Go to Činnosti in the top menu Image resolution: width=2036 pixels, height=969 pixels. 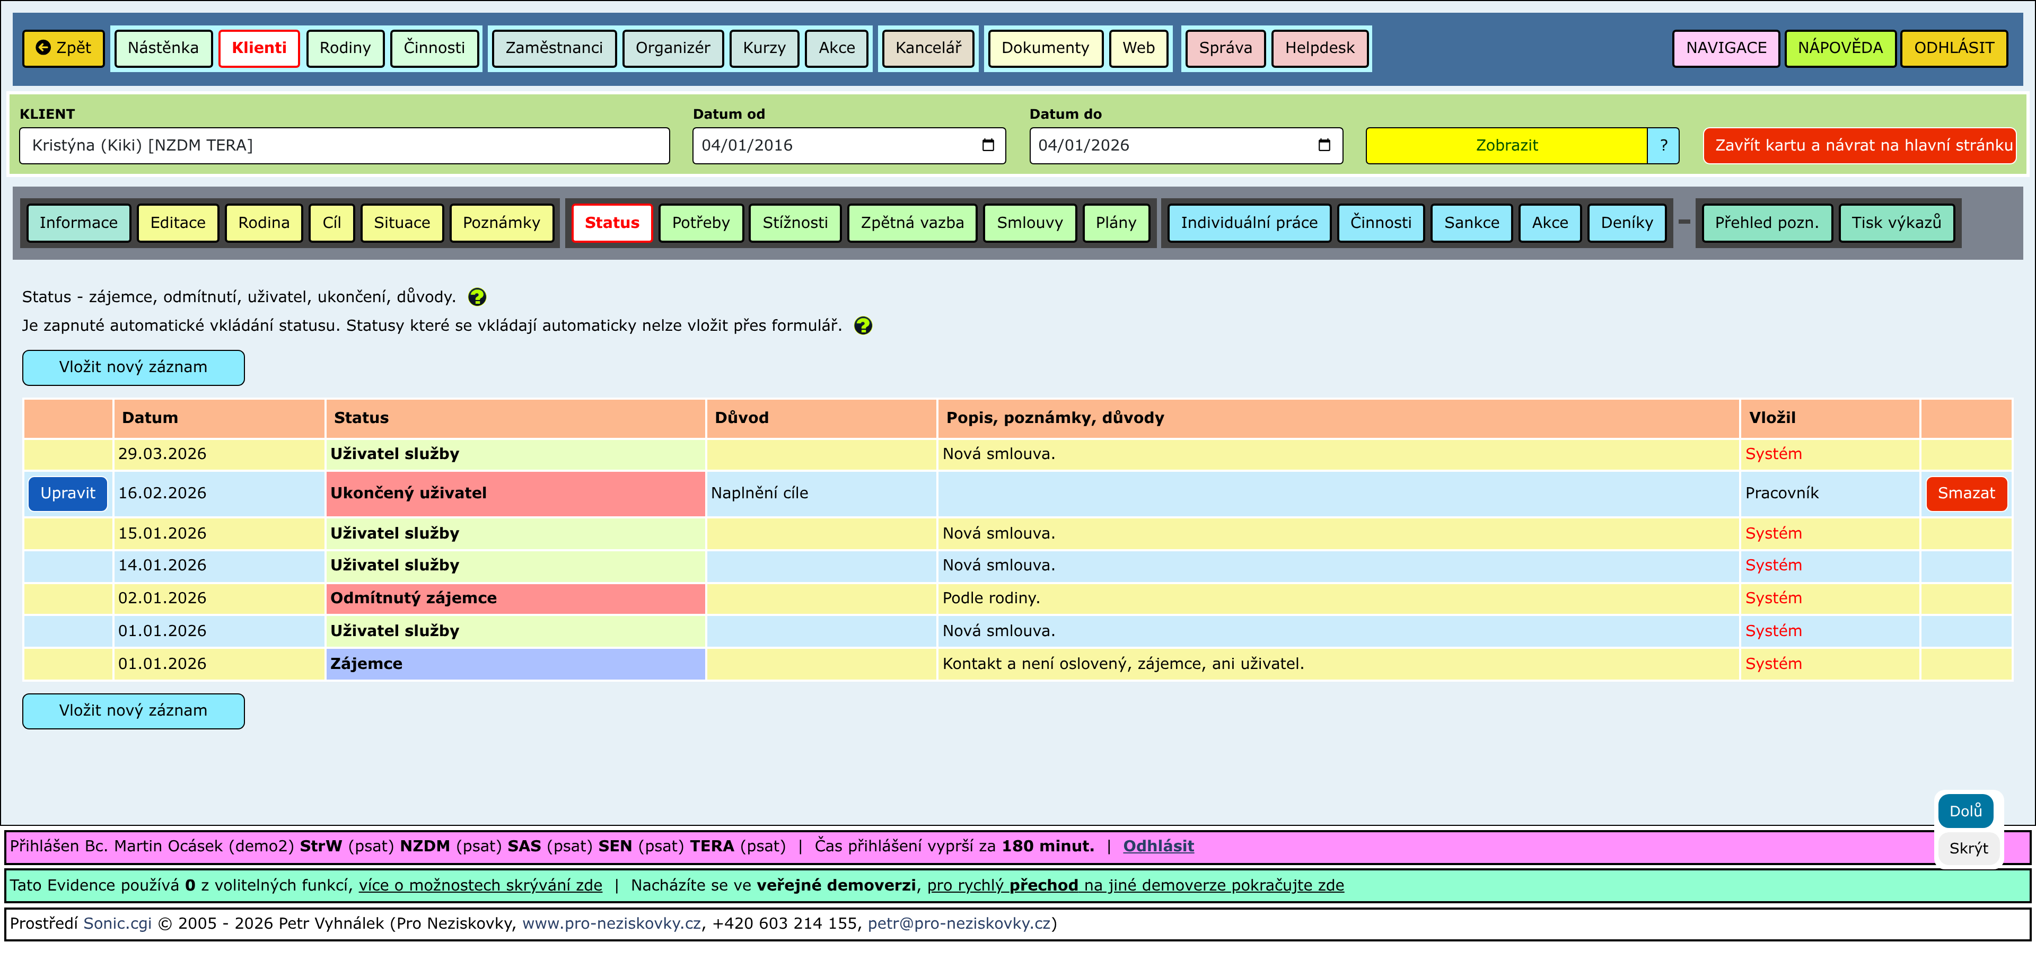435,48
